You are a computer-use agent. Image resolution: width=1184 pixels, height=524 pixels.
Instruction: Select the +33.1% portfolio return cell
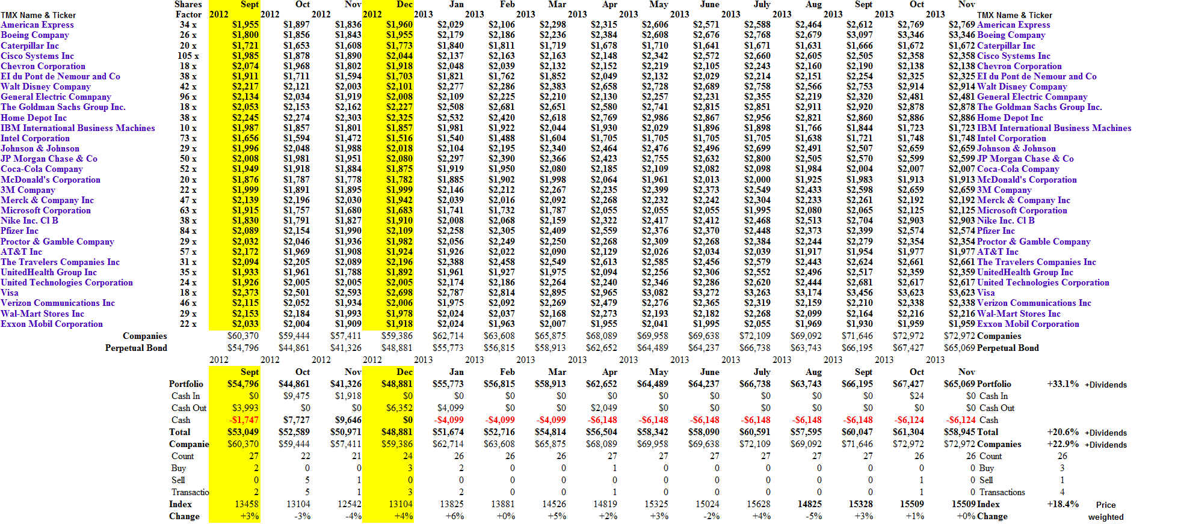click(1062, 384)
